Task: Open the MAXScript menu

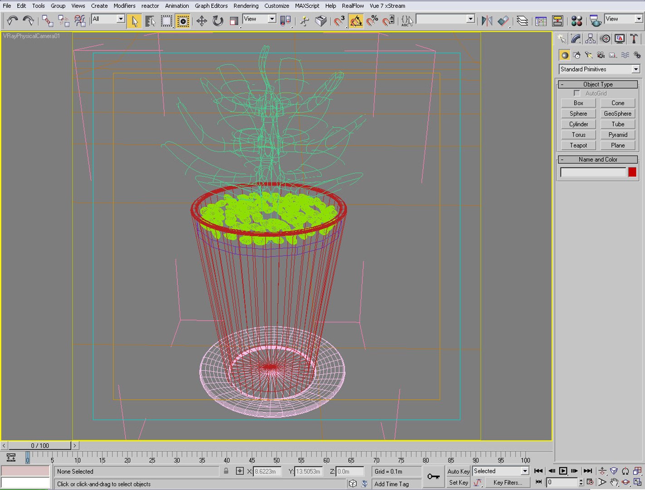Action: tap(307, 6)
